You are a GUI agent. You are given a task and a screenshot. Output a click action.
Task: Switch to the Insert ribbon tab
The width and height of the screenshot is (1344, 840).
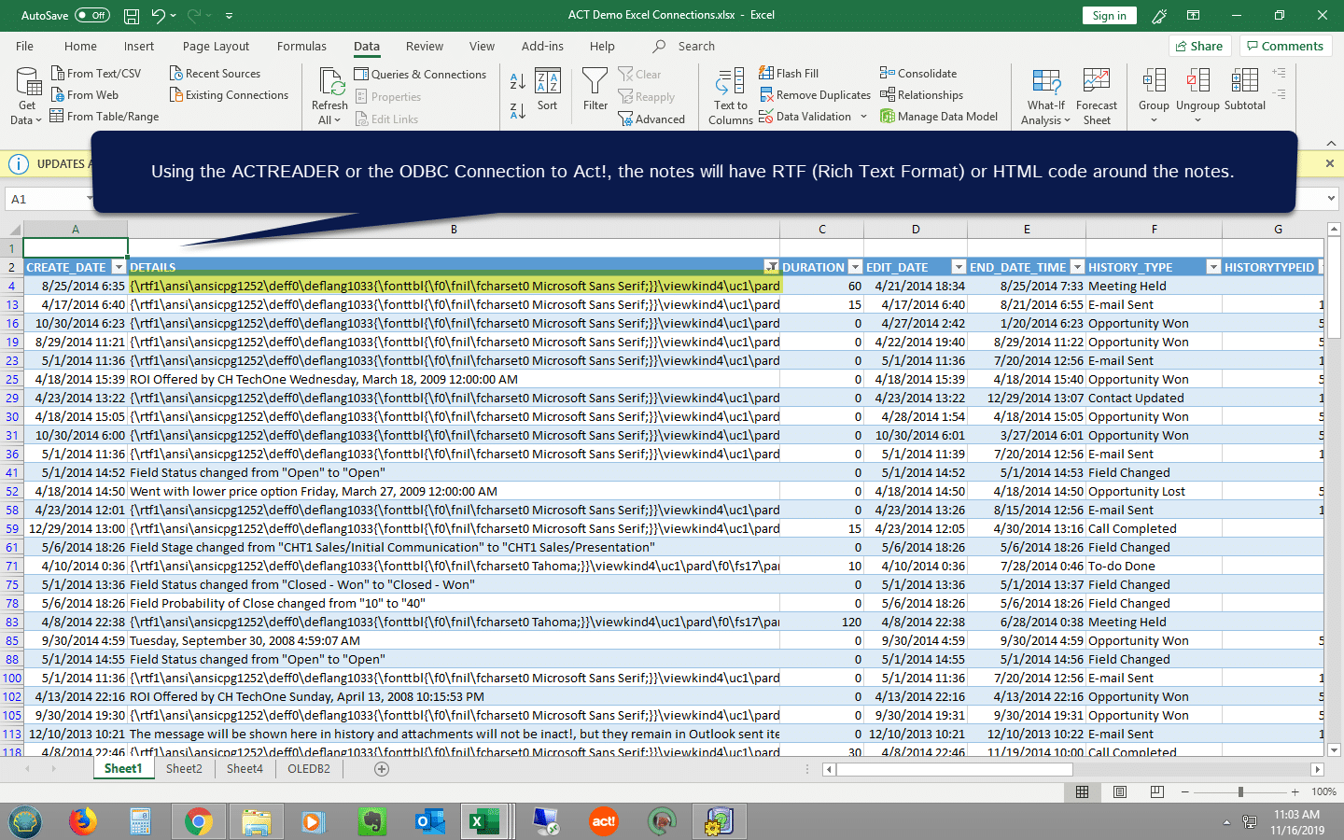tap(139, 47)
